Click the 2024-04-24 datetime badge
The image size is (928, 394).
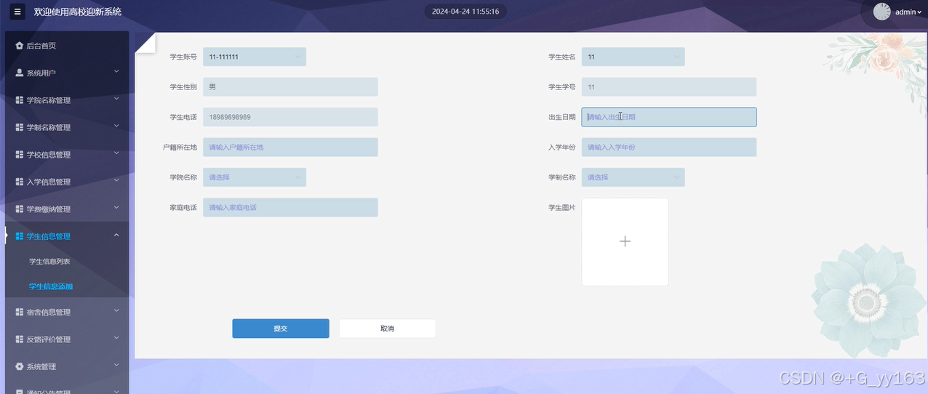(465, 12)
